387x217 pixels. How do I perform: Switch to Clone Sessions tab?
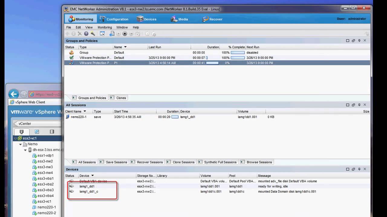[180, 162]
